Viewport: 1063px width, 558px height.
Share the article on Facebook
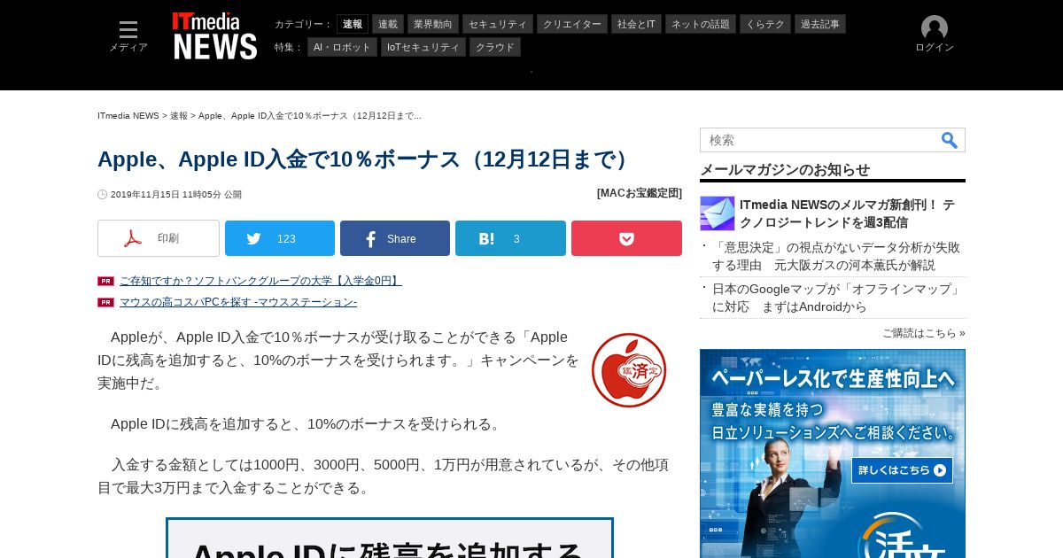click(395, 238)
